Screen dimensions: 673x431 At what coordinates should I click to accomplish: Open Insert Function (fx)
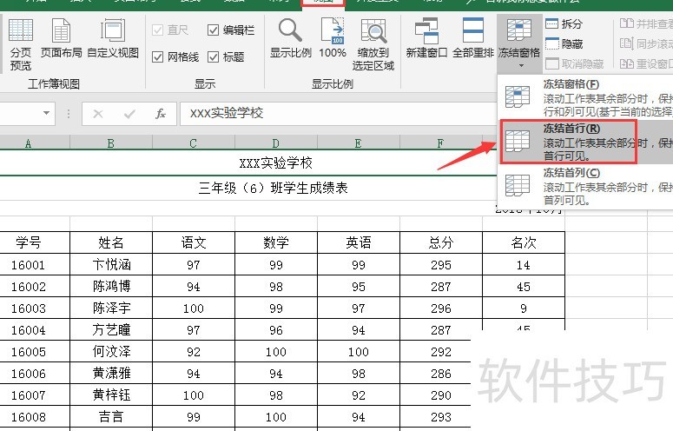click(x=161, y=114)
